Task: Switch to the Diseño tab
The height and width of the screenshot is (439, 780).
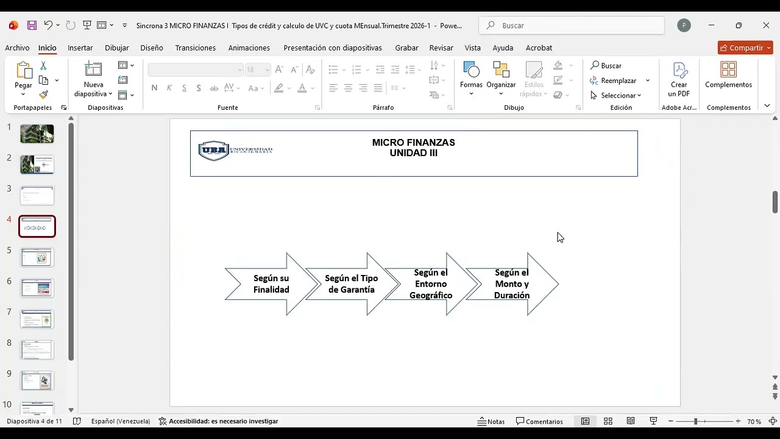Action: click(x=152, y=48)
